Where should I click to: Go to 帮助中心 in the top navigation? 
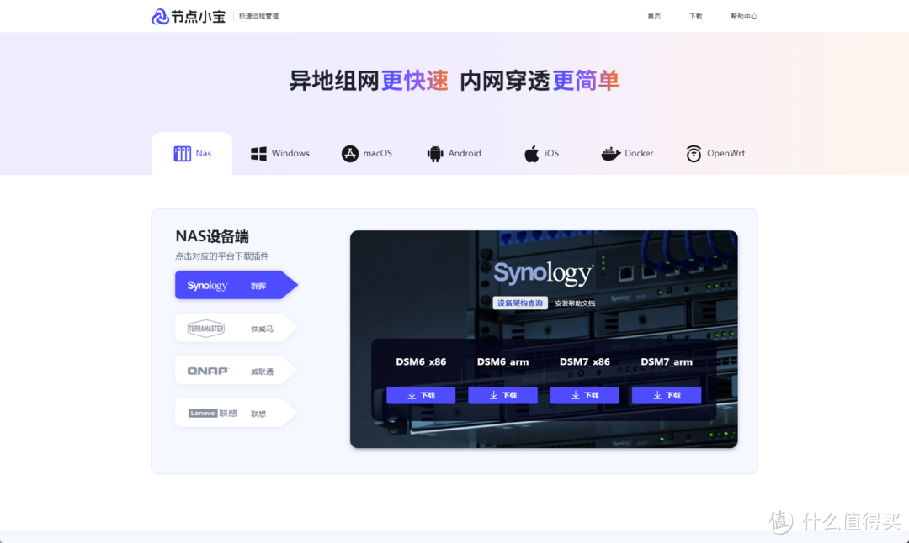(x=745, y=15)
